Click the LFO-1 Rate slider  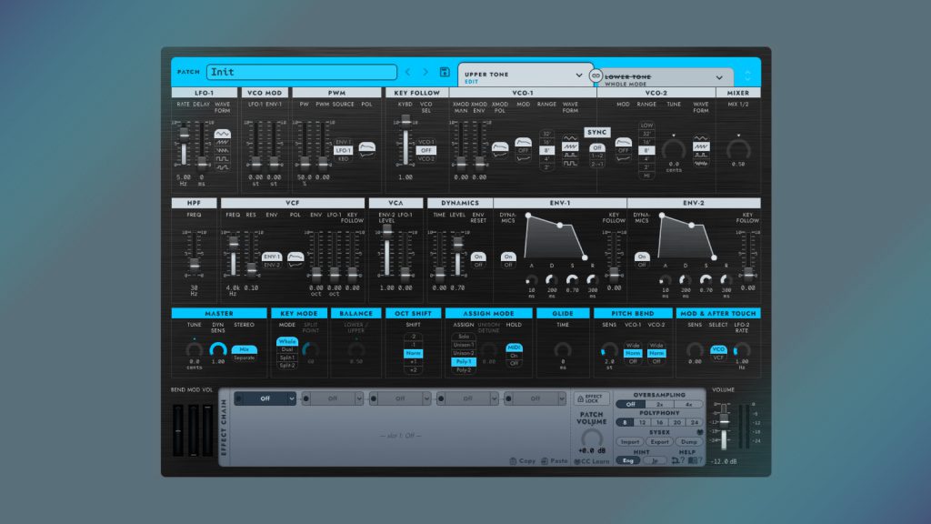coord(184,143)
